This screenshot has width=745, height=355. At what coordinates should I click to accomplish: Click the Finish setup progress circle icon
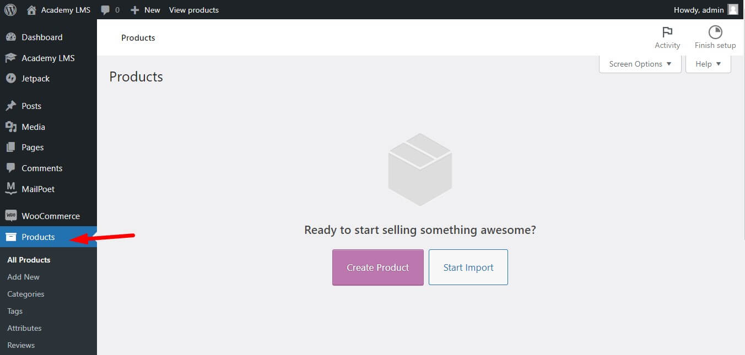pos(715,32)
